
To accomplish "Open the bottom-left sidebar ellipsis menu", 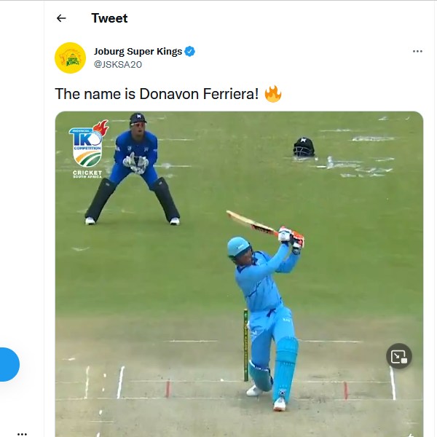I will point(22,433).
